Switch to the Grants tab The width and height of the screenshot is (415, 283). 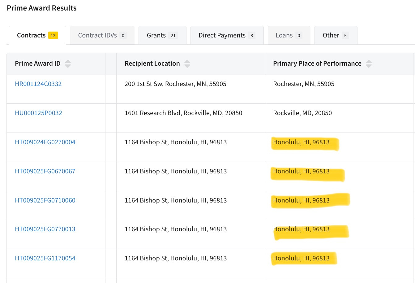[162, 35]
